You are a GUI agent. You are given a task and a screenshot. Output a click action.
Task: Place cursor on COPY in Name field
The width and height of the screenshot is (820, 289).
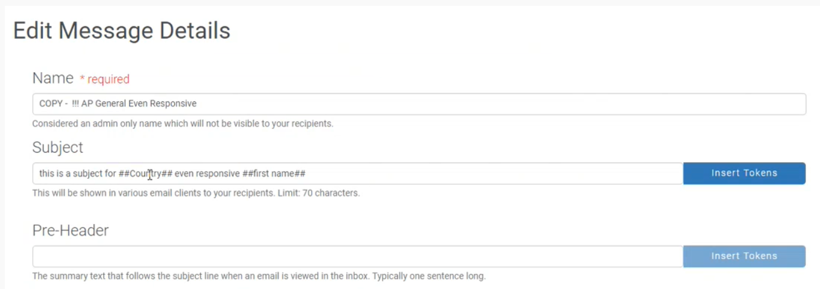(50, 104)
